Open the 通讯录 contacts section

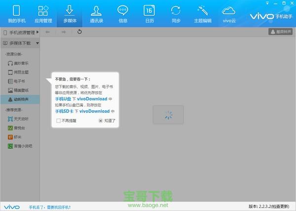(96, 14)
